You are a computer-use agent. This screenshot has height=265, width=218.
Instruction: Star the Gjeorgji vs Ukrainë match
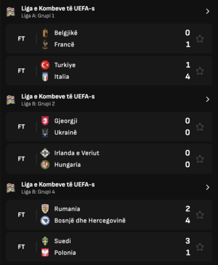pos(200,127)
